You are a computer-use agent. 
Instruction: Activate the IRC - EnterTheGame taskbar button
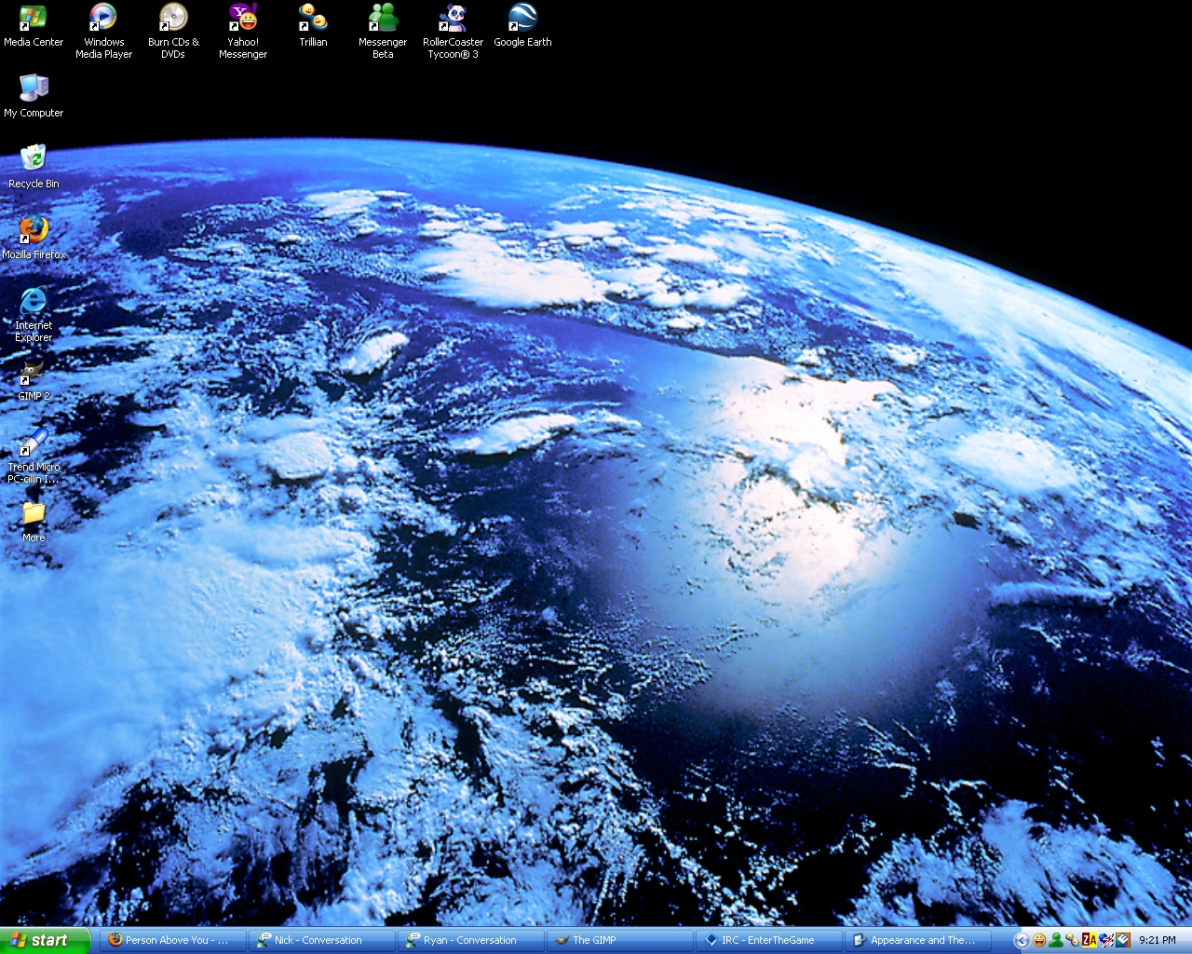coord(768,940)
